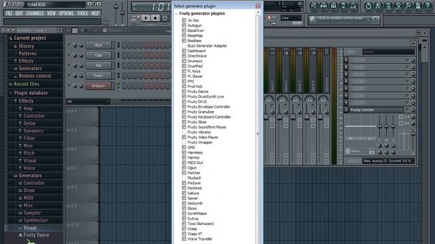Open the Synthesizer generators folder
This screenshot has height=244, width=435.
pos(36,220)
